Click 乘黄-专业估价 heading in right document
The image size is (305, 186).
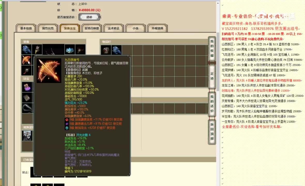click(237, 16)
